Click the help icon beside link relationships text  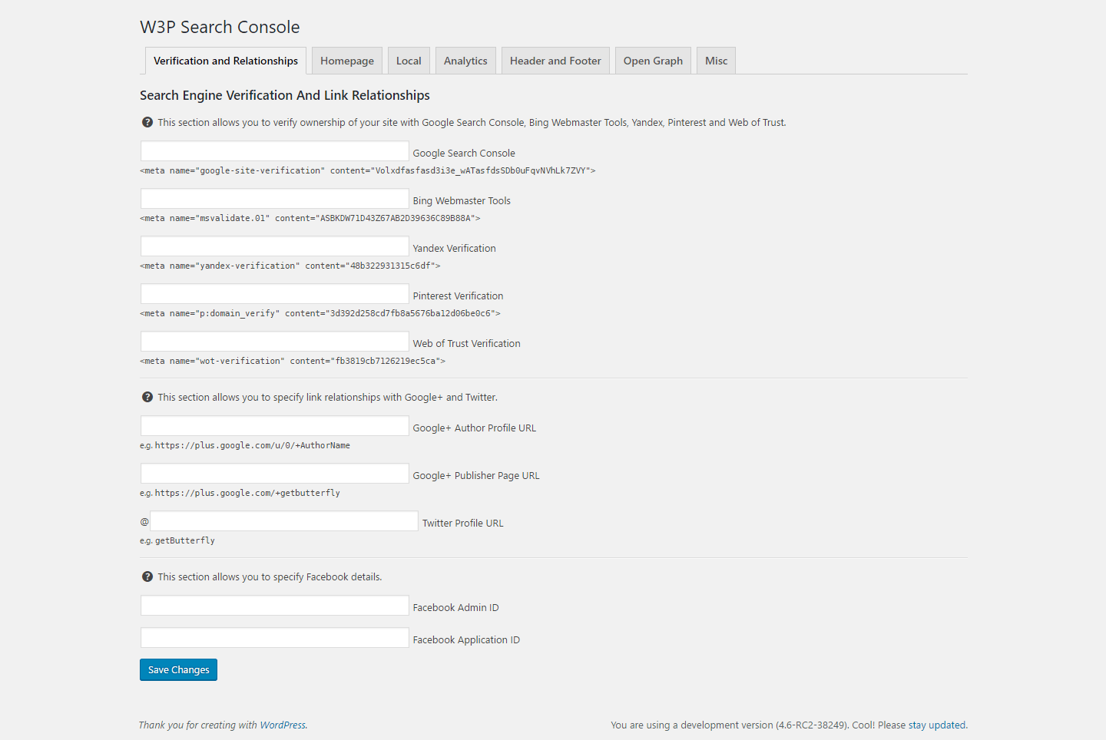(147, 397)
